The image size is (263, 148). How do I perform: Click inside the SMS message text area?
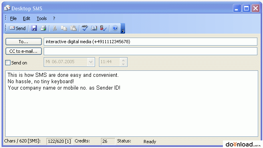[131, 104]
